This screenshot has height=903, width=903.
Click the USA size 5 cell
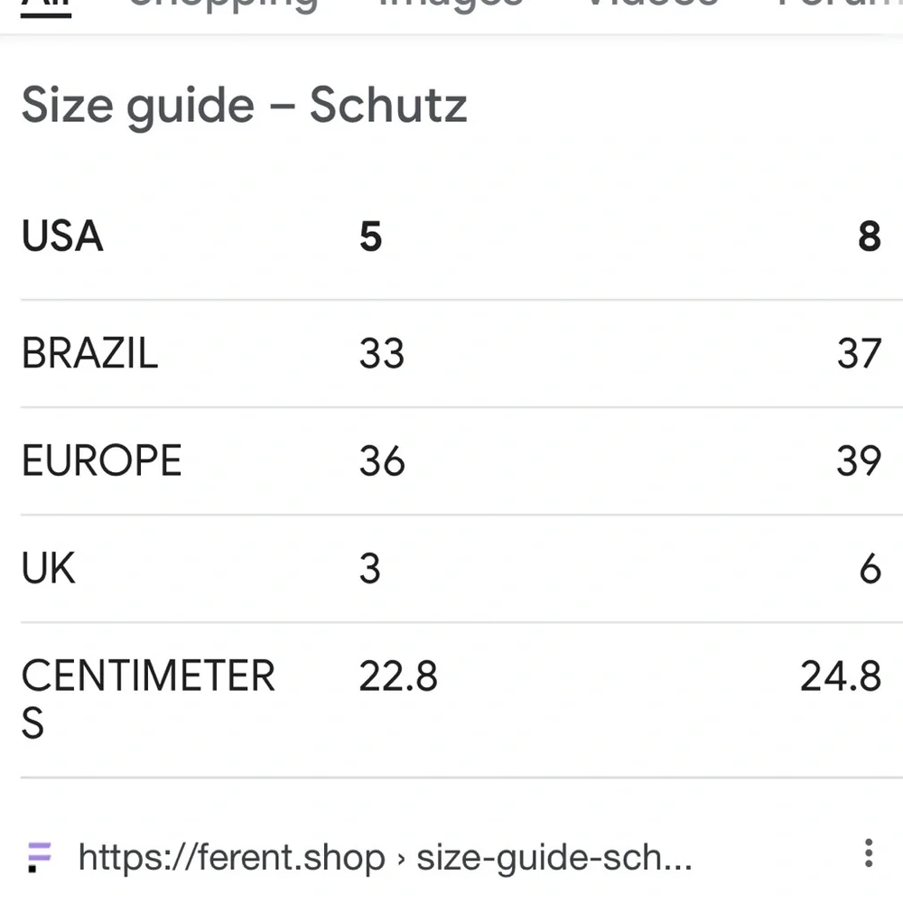370,236
